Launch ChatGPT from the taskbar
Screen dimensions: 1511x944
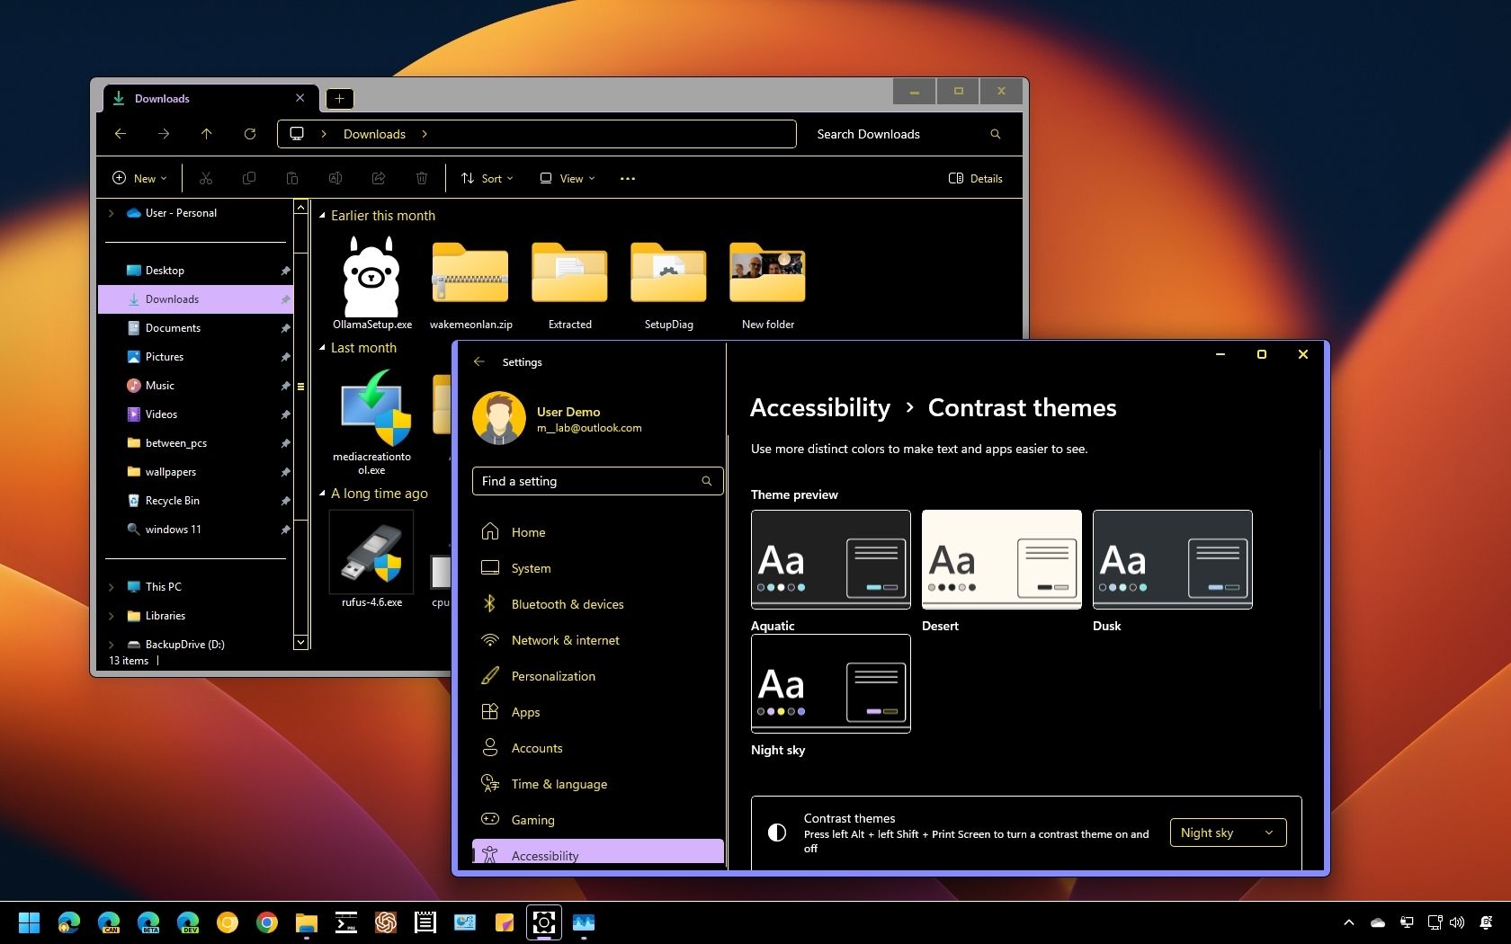tap(386, 922)
